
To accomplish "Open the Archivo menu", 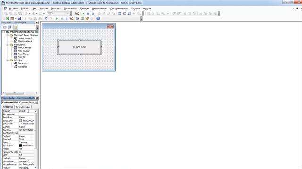I will pyautogui.click(x=13, y=8).
